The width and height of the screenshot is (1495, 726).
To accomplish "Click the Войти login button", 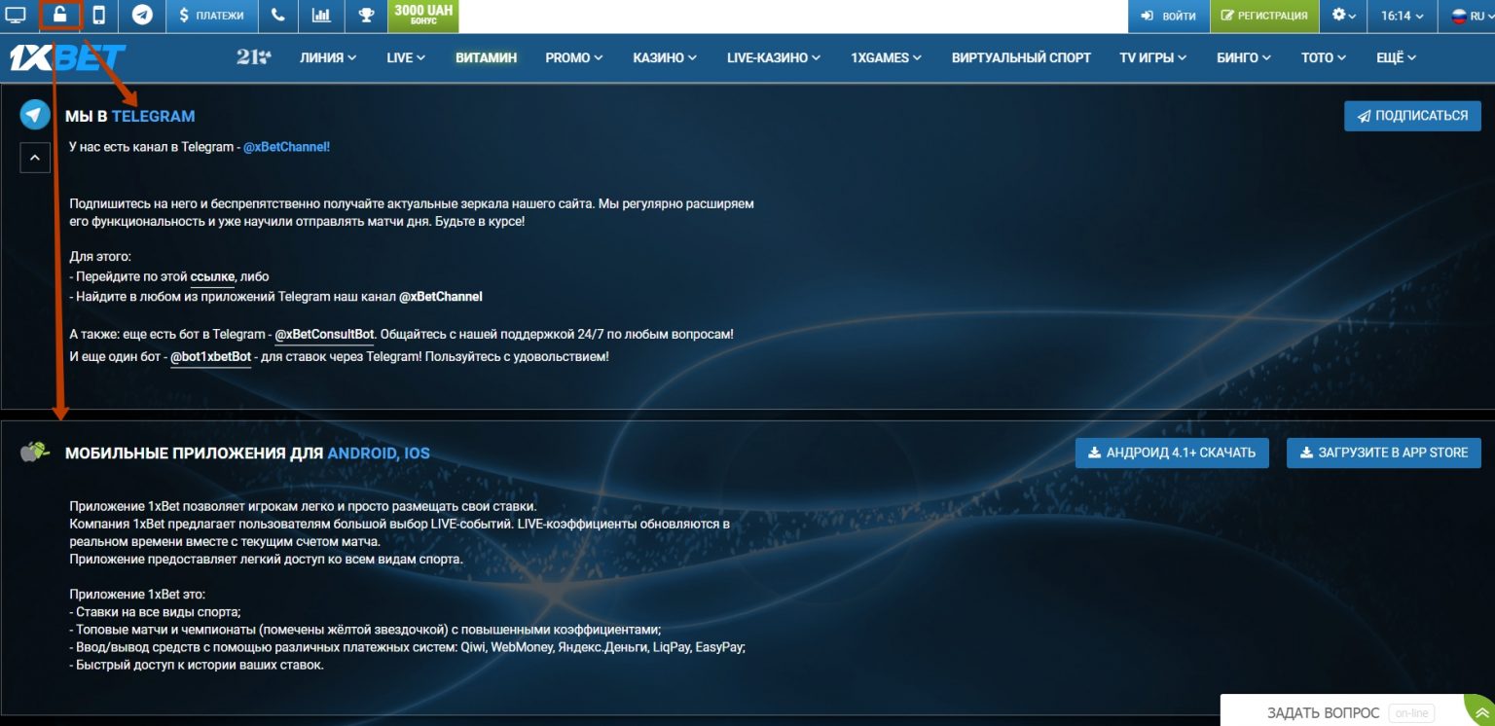I will 1168,16.
